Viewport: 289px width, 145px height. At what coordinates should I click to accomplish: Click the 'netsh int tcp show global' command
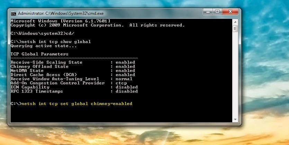[56, 42]
